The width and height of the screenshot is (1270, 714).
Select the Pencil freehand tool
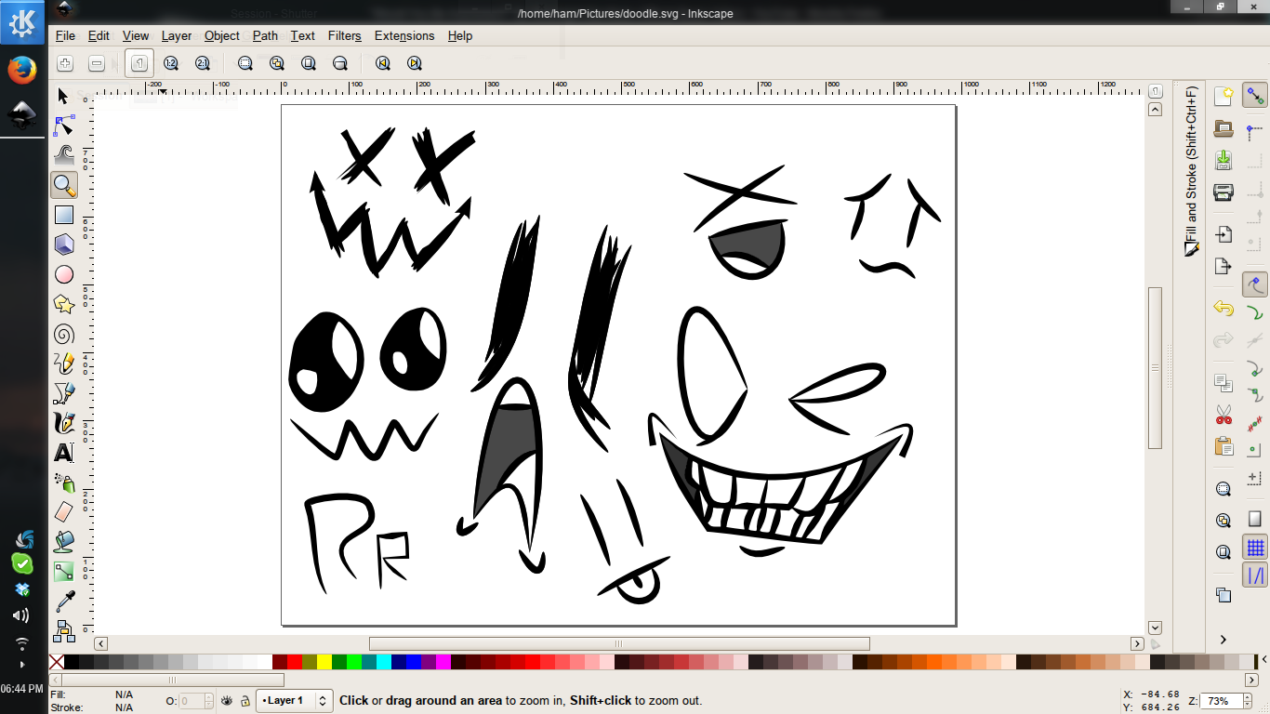(x=63, y=364)
